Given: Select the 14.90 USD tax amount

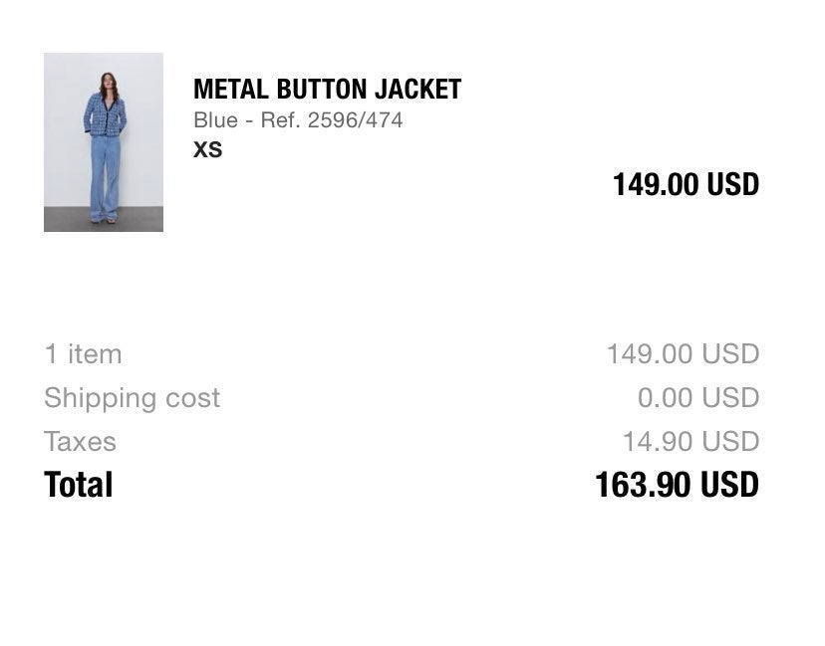Looking at the screenshot, I should [690, 441].
